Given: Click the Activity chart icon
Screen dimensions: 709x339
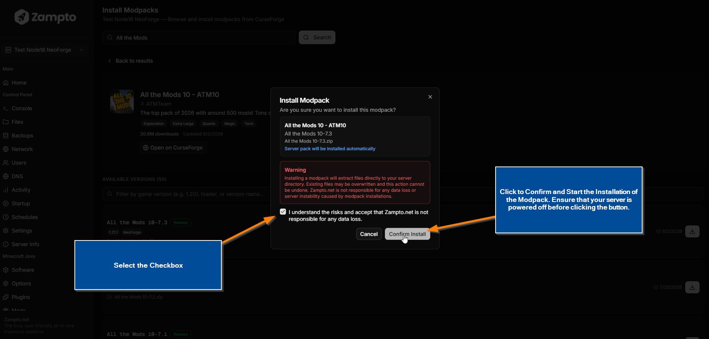Looking at the screenshot, I should [x=6, y=190].
